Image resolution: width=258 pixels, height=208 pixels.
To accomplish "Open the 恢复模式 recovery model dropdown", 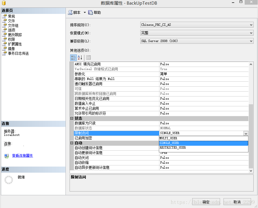I will 251,33.
